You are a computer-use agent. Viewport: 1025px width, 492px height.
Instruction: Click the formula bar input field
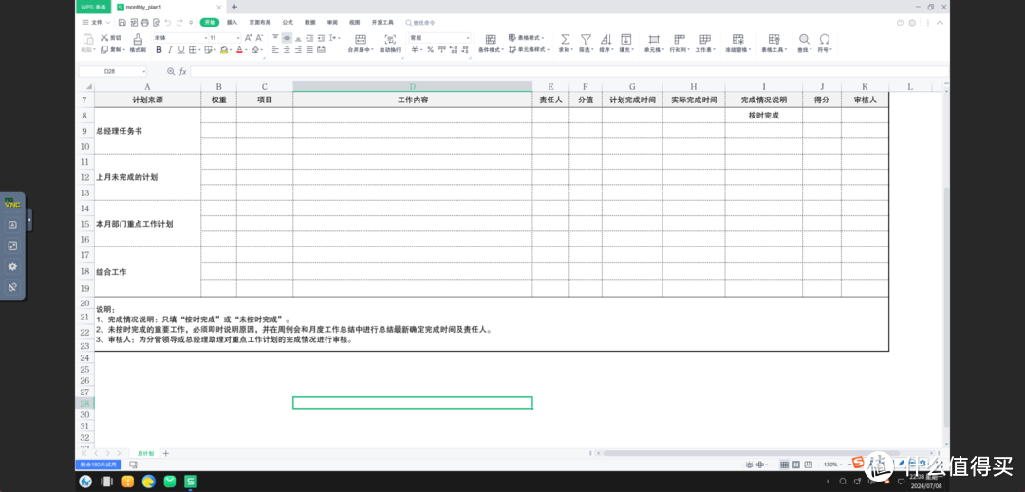tap(569, 71)
